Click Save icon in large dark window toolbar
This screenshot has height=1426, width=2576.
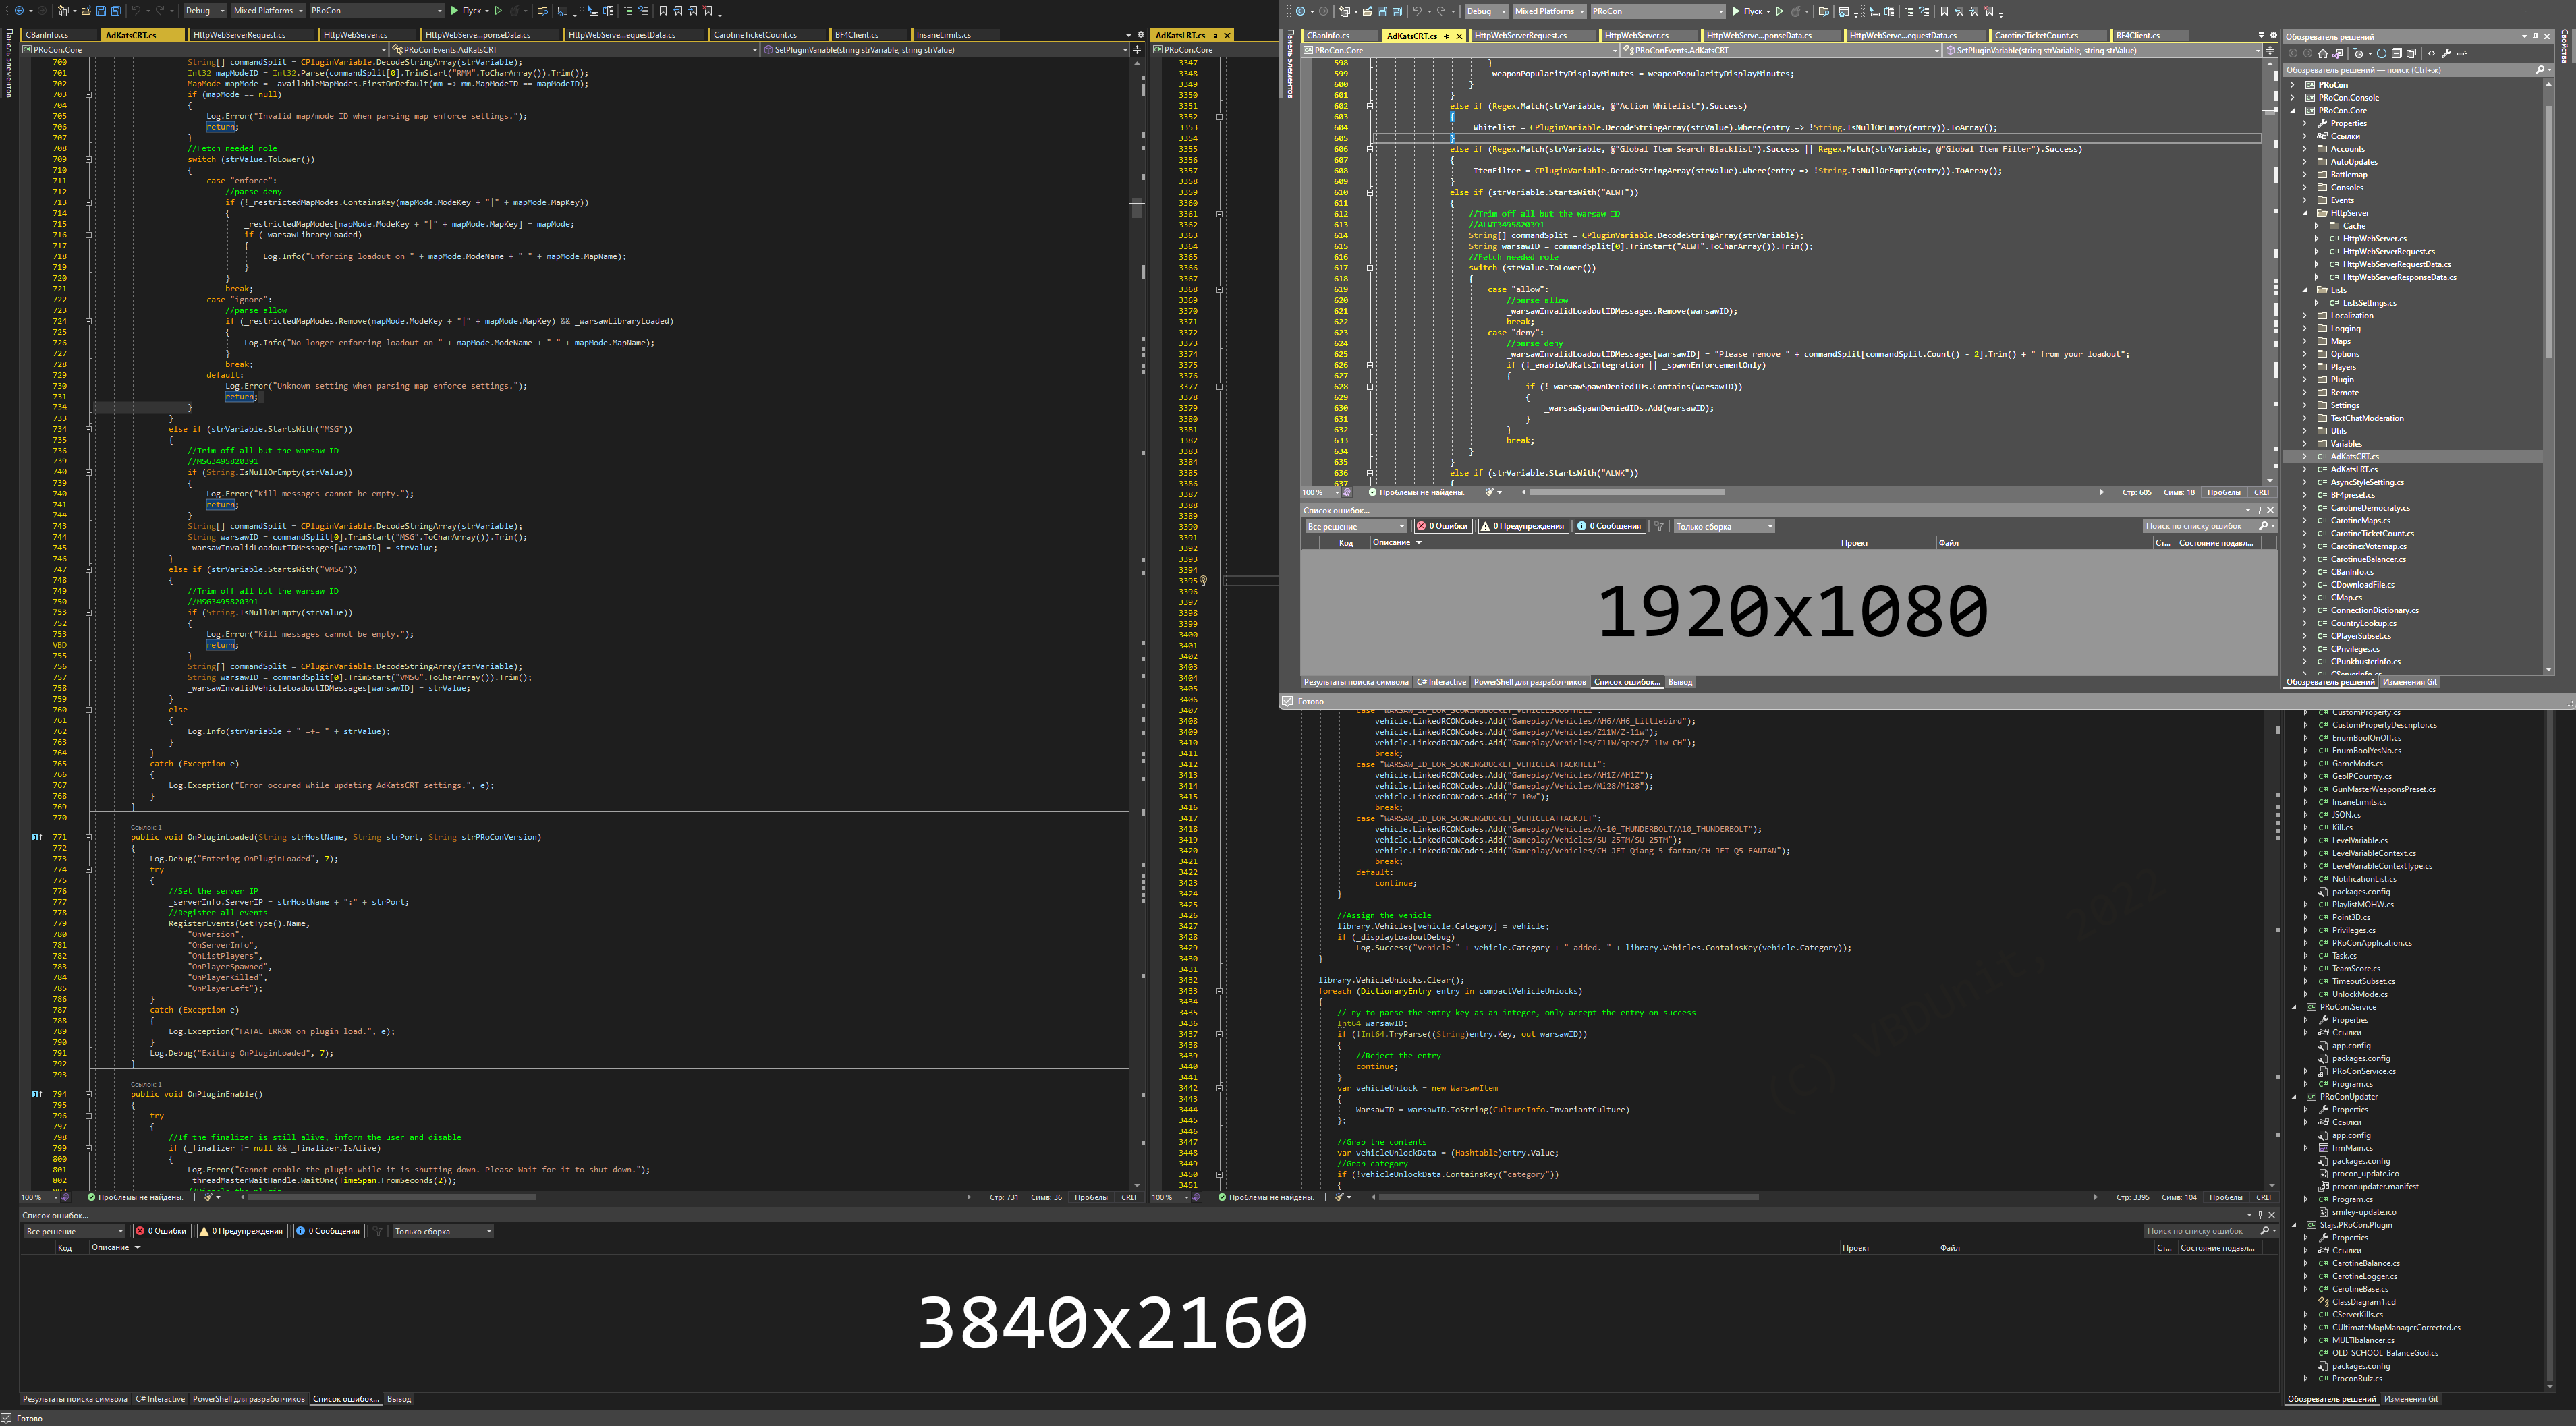(x=101, y=11)
